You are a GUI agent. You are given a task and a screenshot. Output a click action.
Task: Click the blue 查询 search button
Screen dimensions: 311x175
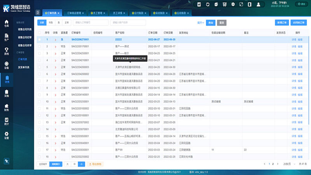tap(211, 23)
